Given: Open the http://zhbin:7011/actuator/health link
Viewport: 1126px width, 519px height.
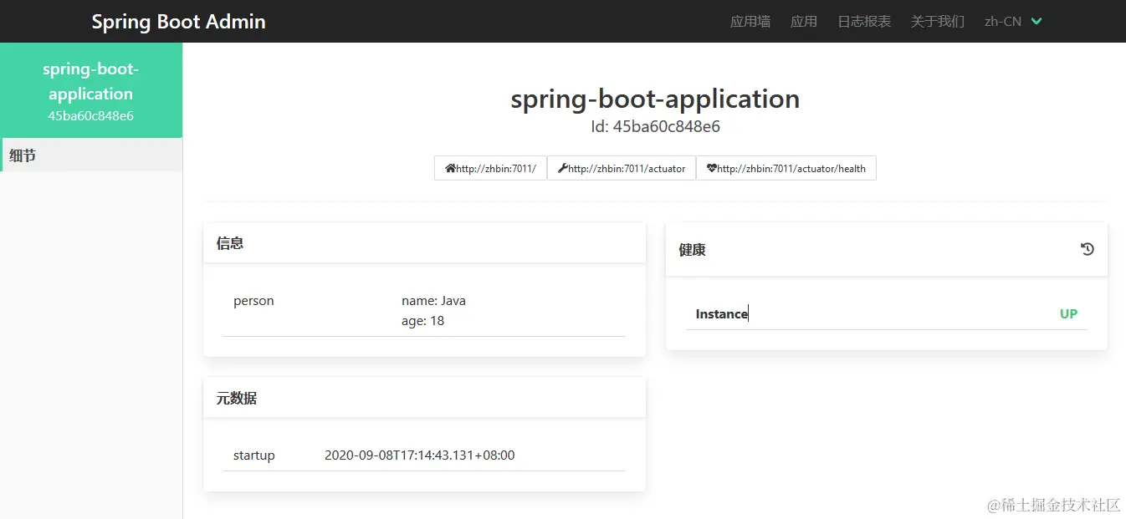Looking at the screenshot, I should (786, 168).
